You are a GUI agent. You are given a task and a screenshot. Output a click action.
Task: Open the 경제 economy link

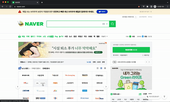pos(103,62)
